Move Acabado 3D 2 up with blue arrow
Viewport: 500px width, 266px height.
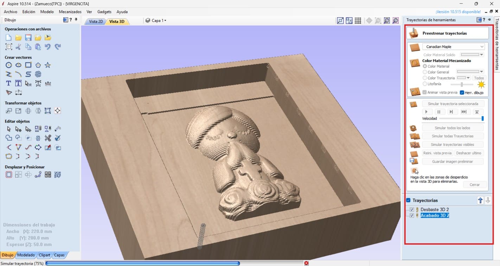tap(480, 201)
